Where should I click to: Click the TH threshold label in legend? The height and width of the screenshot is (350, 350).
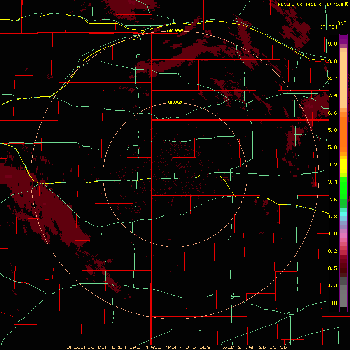pos(334,303)
